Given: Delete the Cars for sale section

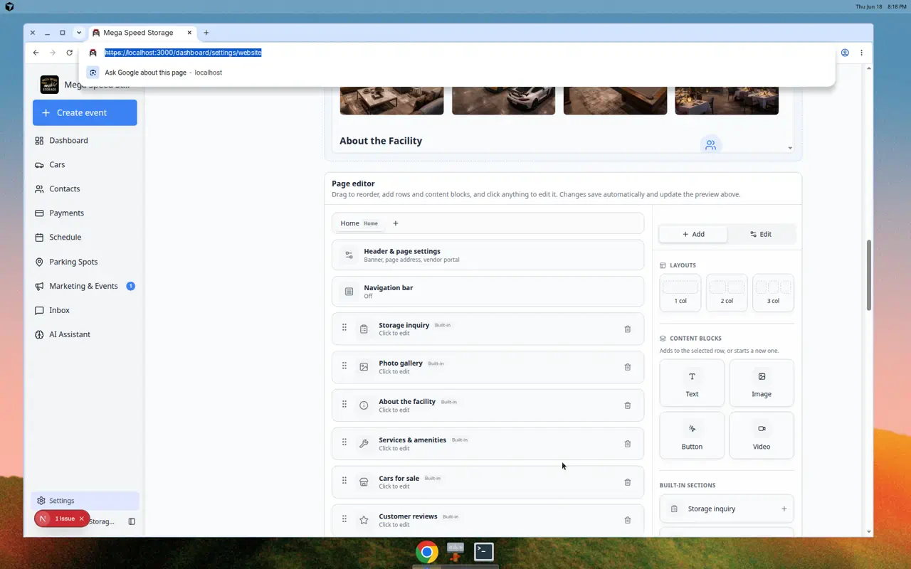Looking at the screenshot, I should 627,482.
